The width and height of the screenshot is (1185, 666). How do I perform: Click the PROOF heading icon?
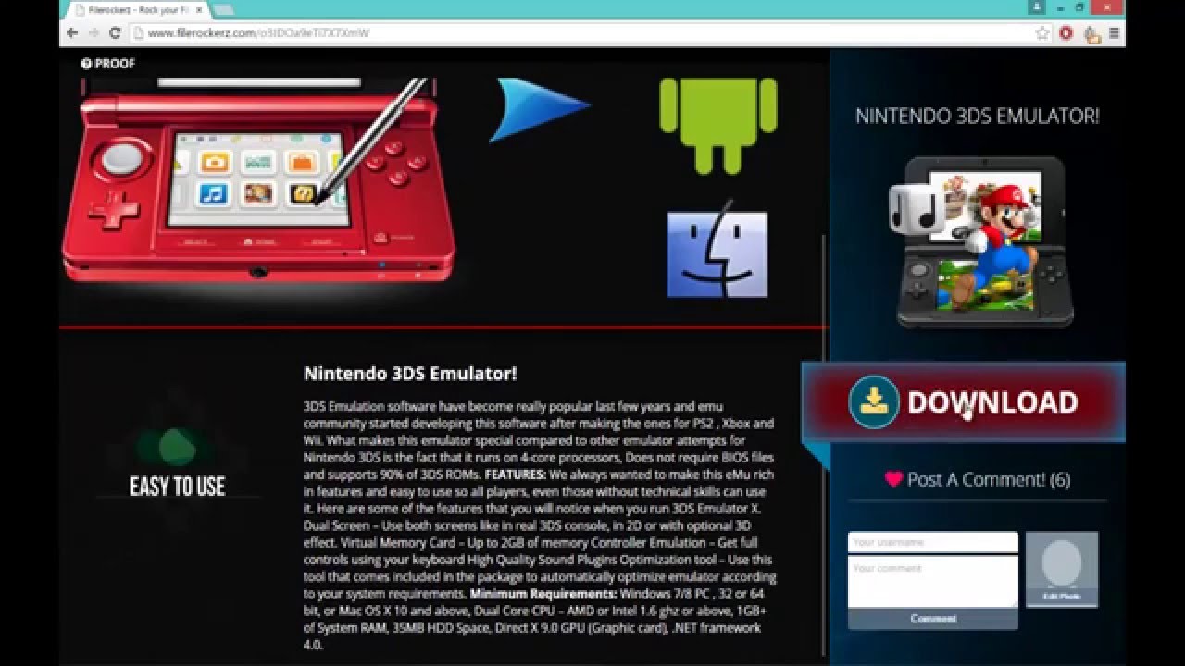pyautogui.click(x=86, y=64)
